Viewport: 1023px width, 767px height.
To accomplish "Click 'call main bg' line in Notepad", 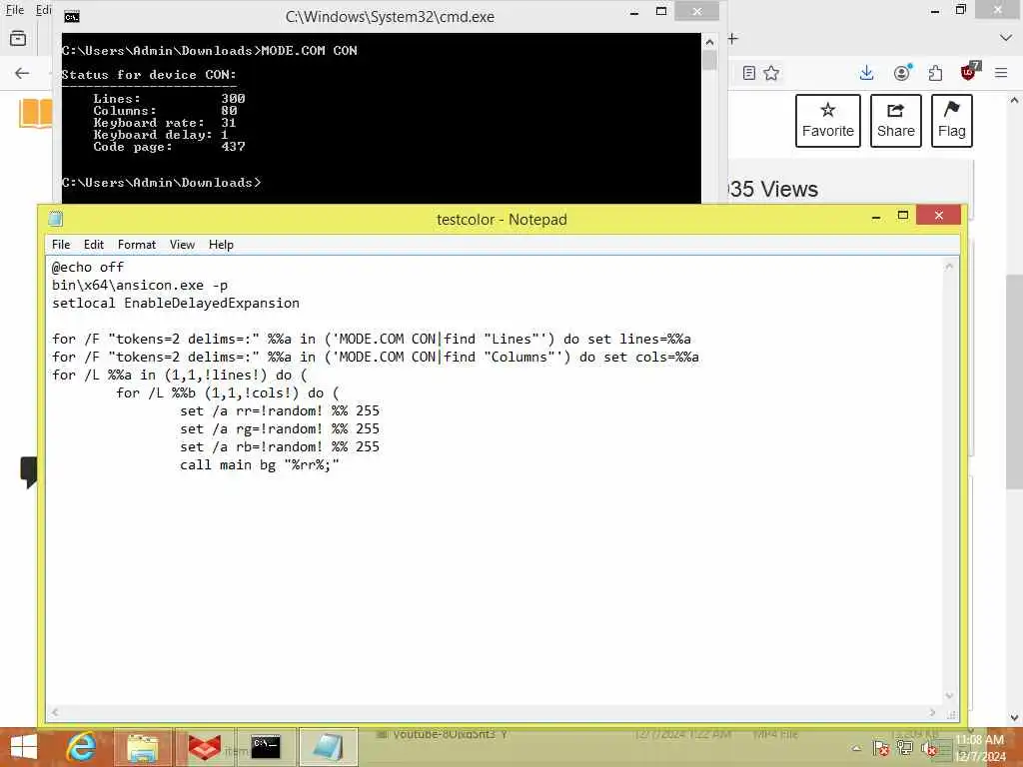I will click(260, 465).
